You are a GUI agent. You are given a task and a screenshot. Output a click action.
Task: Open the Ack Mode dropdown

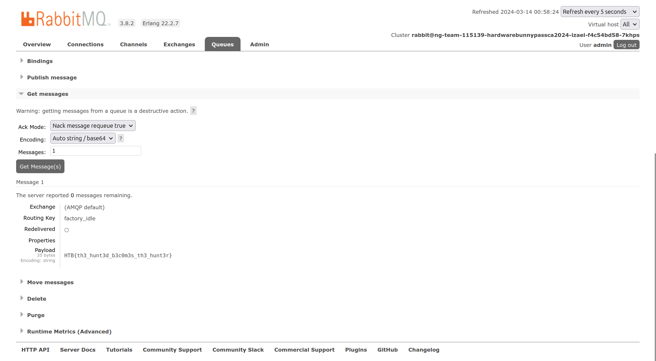pyautogui.click(x=93, y=126)
